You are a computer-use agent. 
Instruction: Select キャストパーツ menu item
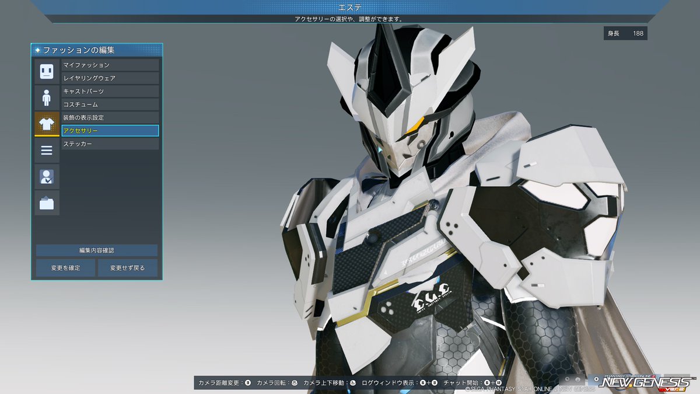(x=110, y=91)
